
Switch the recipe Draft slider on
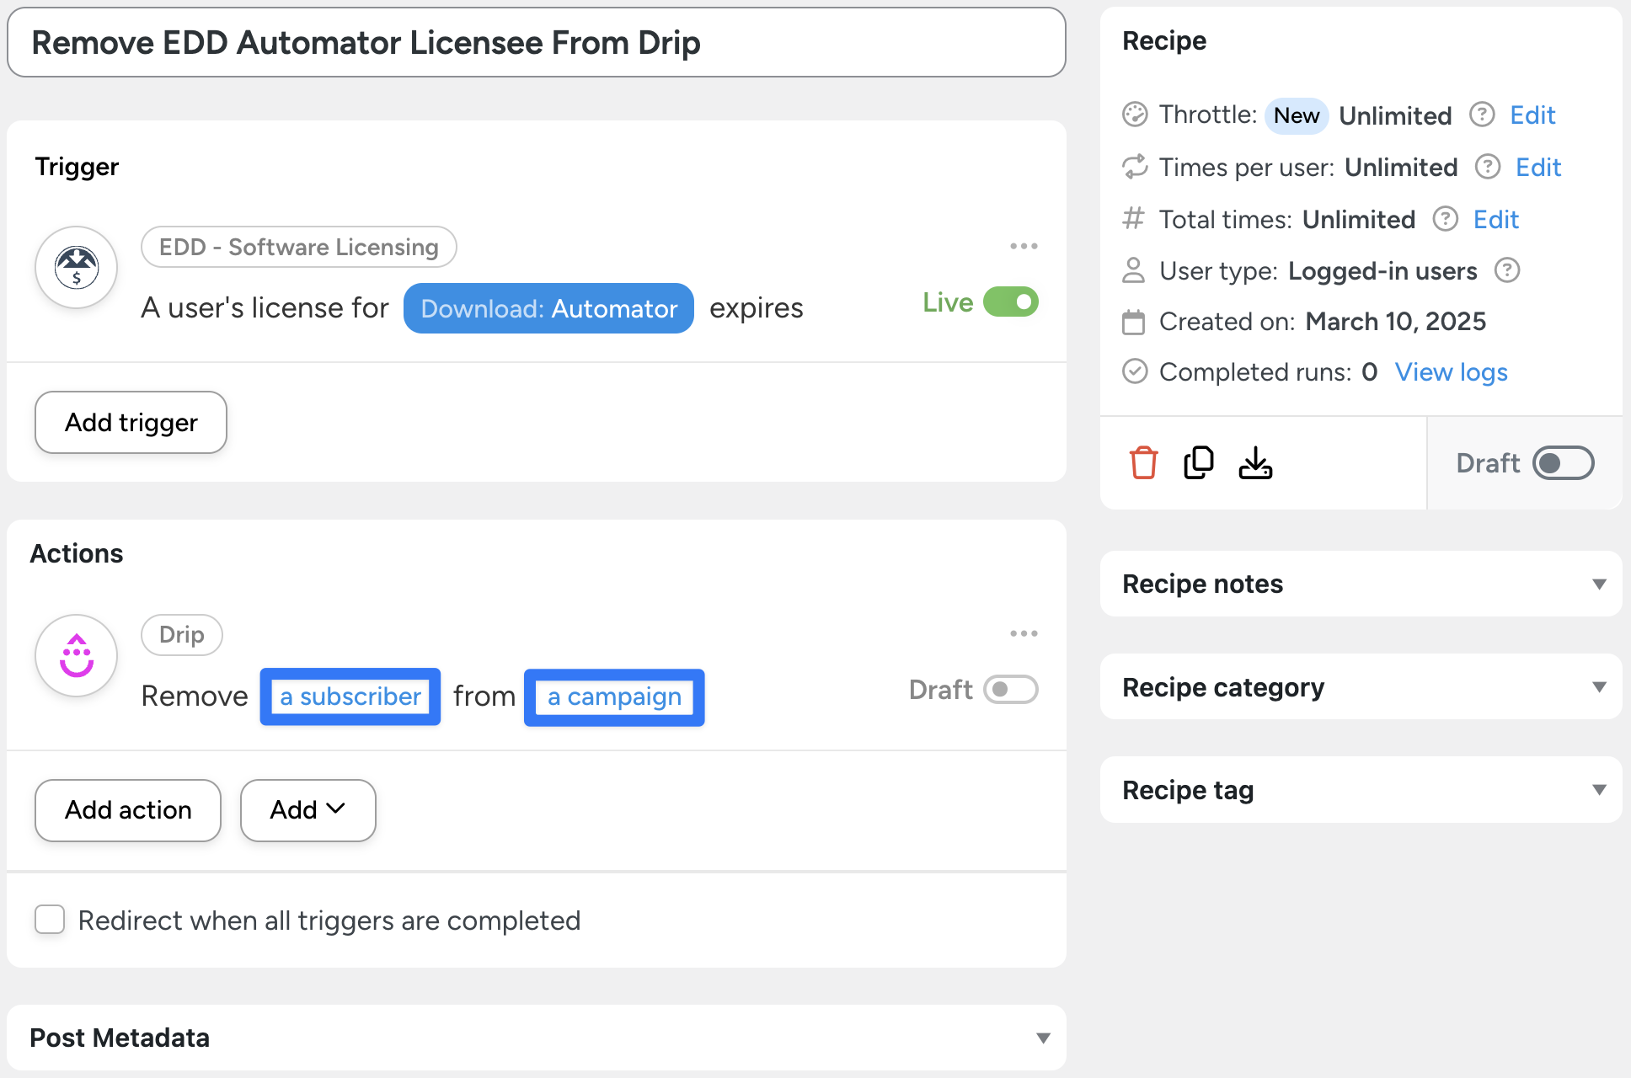point(1563,462)
